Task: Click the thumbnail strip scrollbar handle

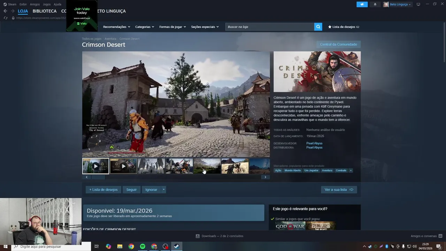Action: click(98, 177)
